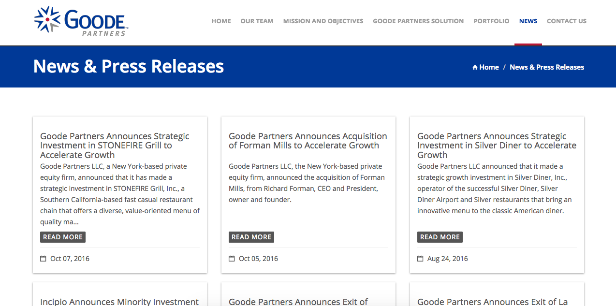
Task: Open the PORTFOLIO section
Action: [x=491, y=21]
